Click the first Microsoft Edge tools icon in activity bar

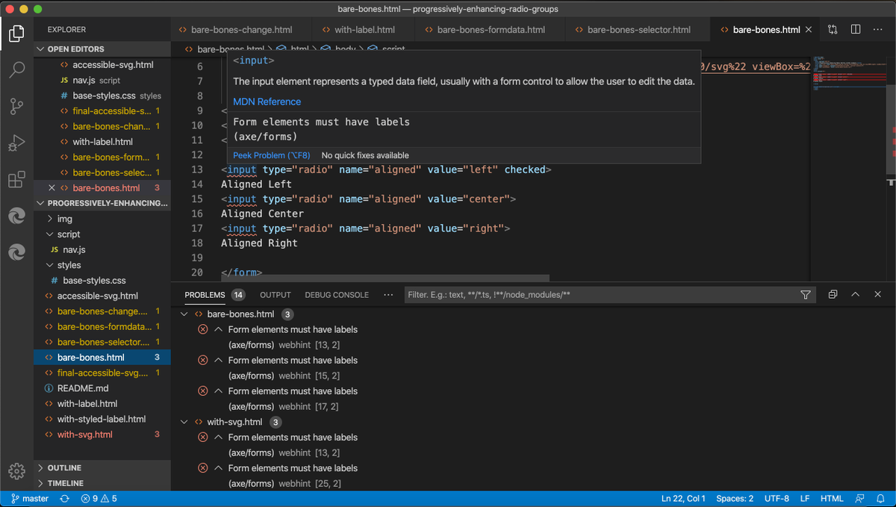16,217
